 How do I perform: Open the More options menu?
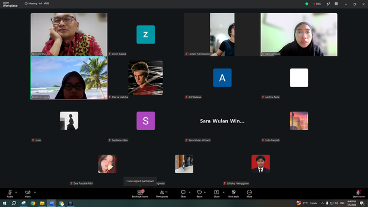(x=249, y=194)
